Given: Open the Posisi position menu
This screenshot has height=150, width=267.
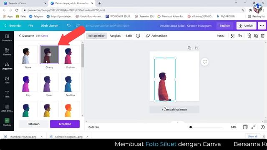Looking at the screenshot, I should 220,36.
